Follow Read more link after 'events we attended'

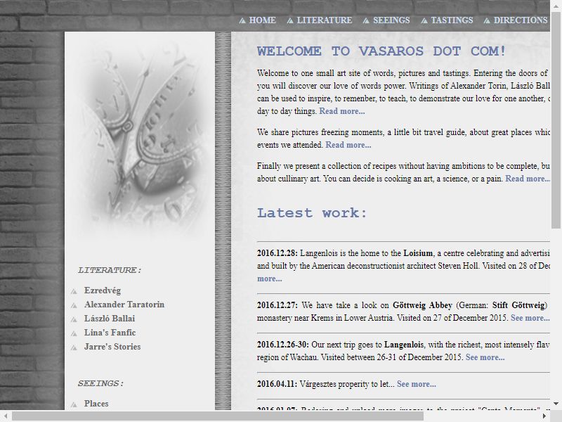348,145
